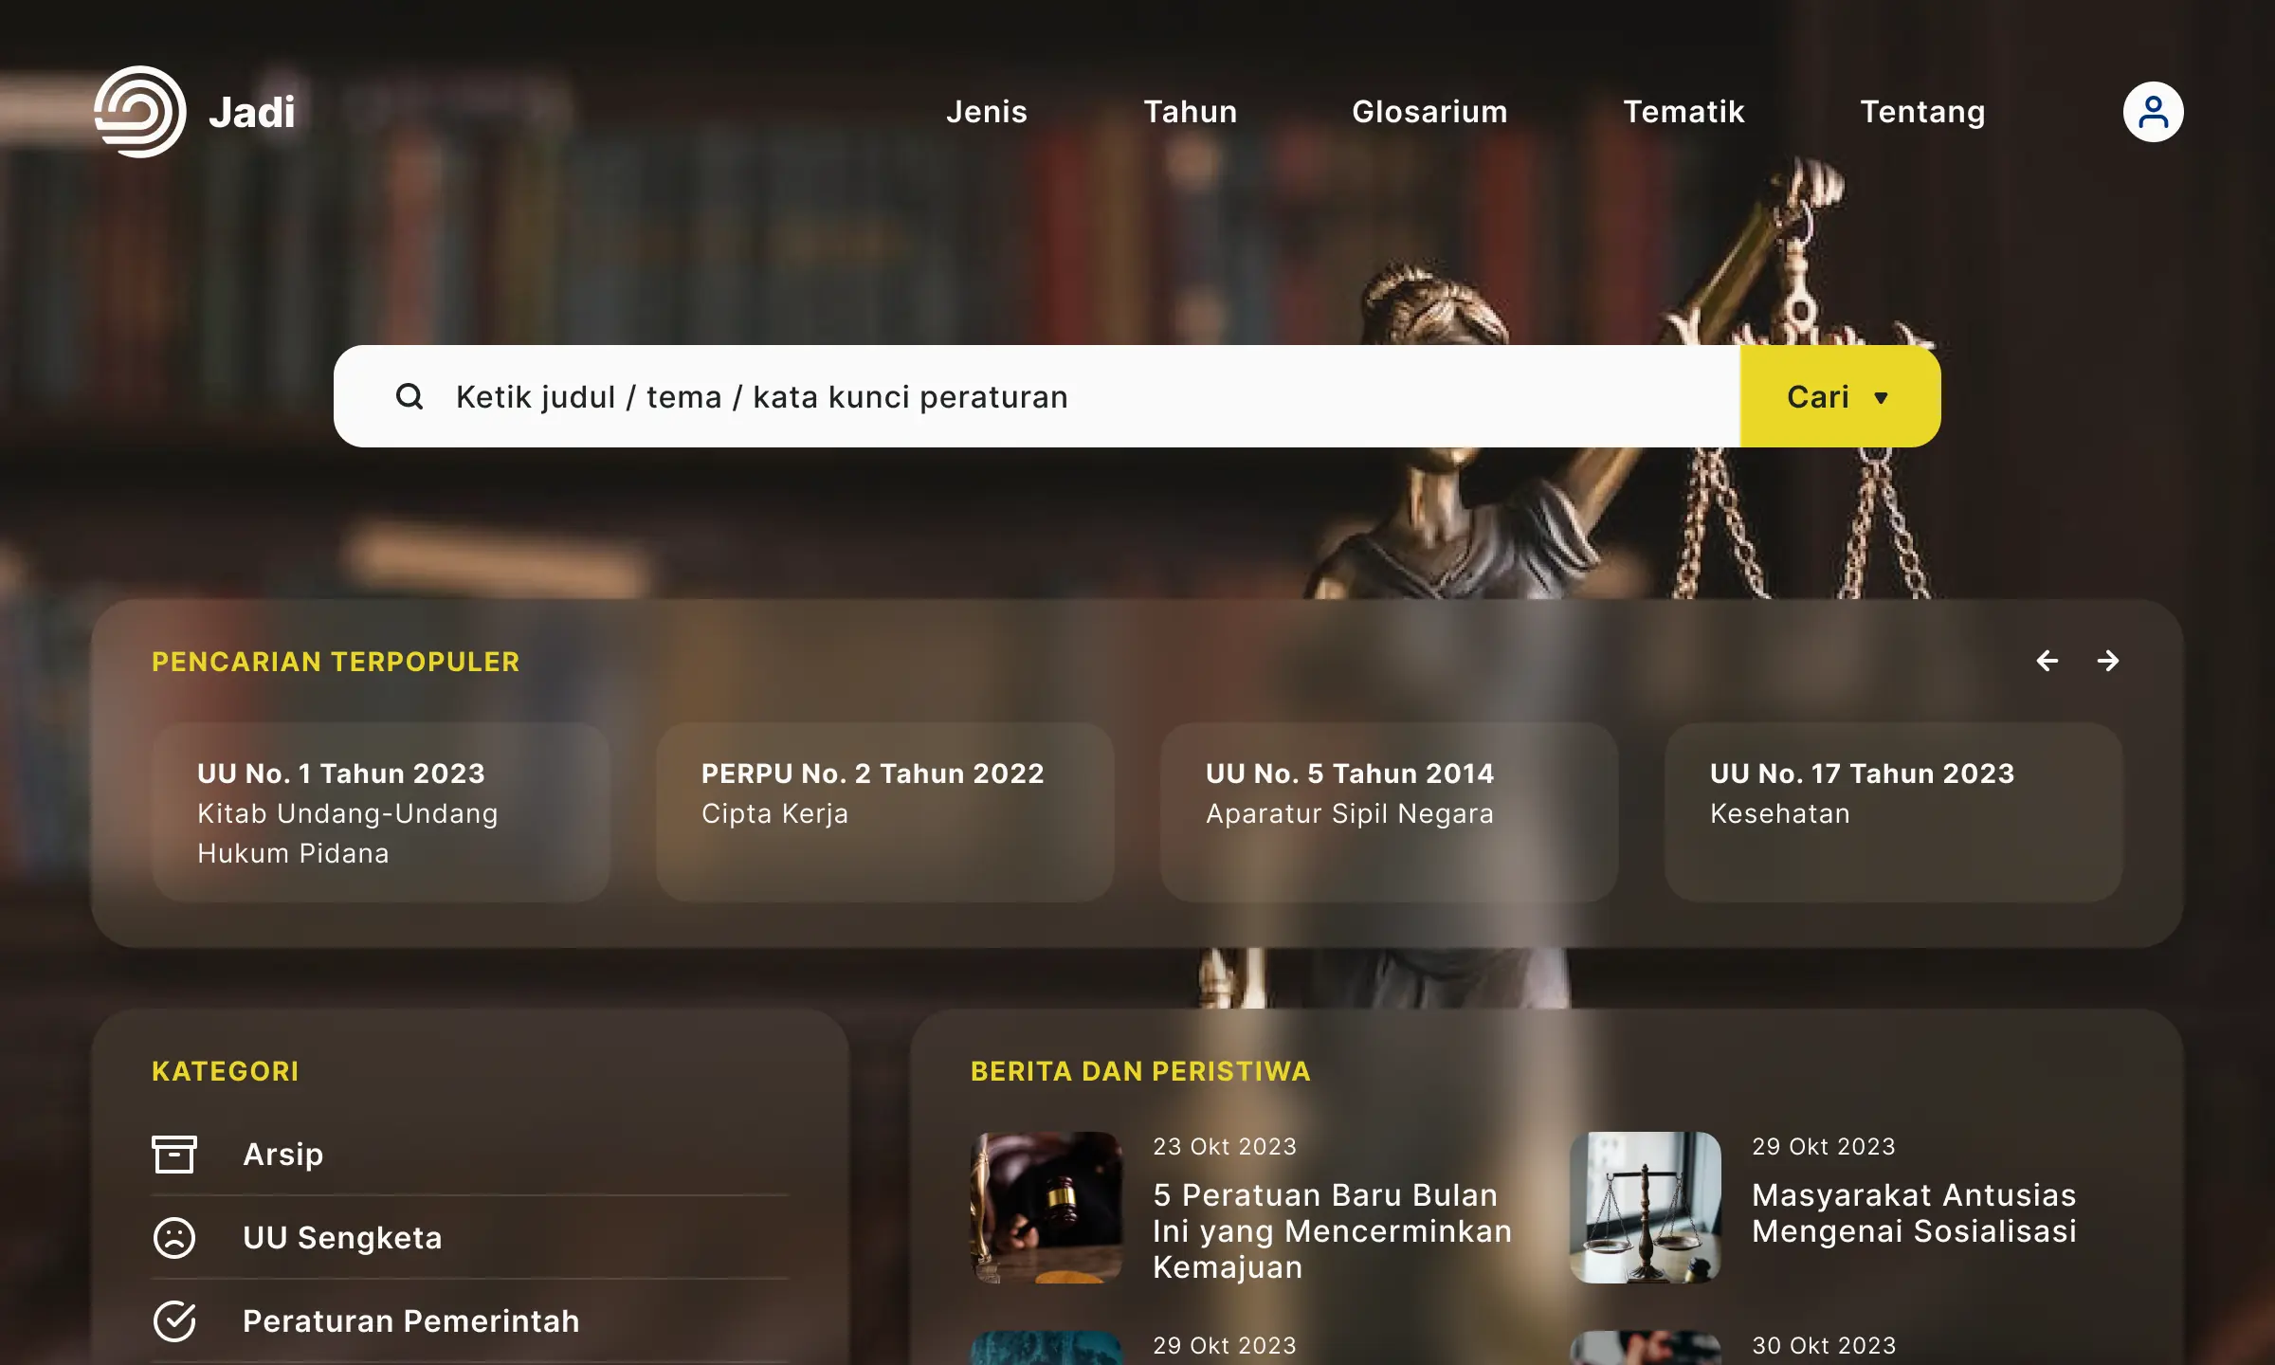Open the Jenis menu

pos(987,112)
